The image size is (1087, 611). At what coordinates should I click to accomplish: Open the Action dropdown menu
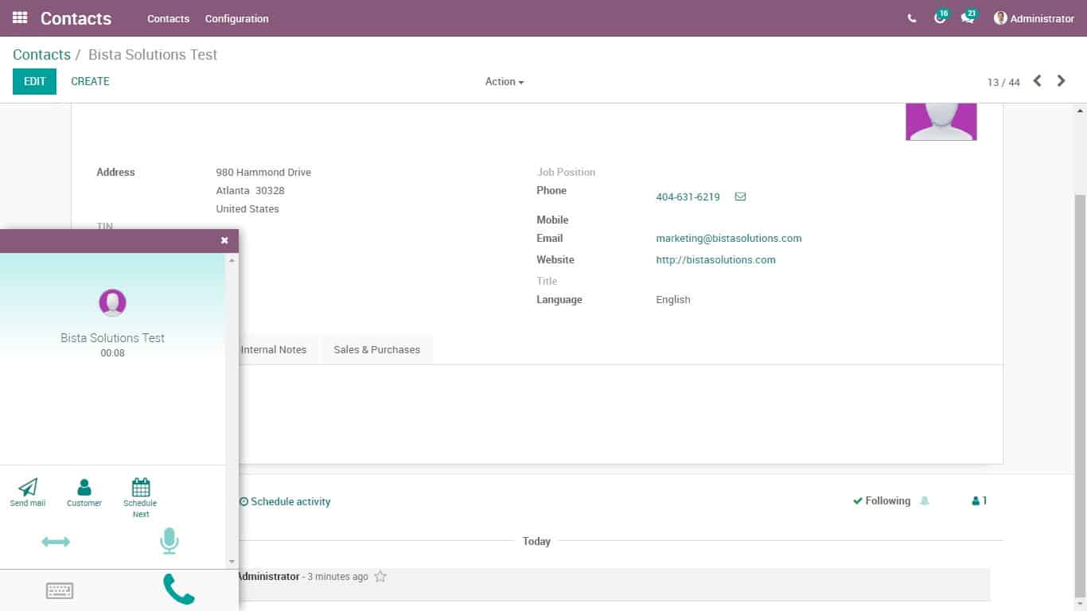[505, 82]
